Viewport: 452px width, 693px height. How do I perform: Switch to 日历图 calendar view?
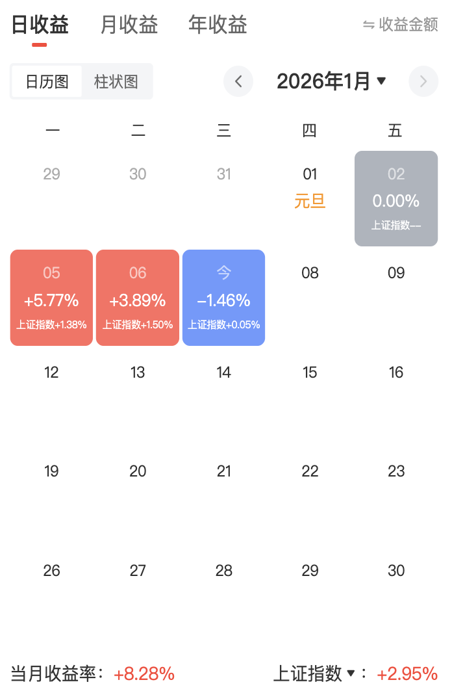[47, 82]
